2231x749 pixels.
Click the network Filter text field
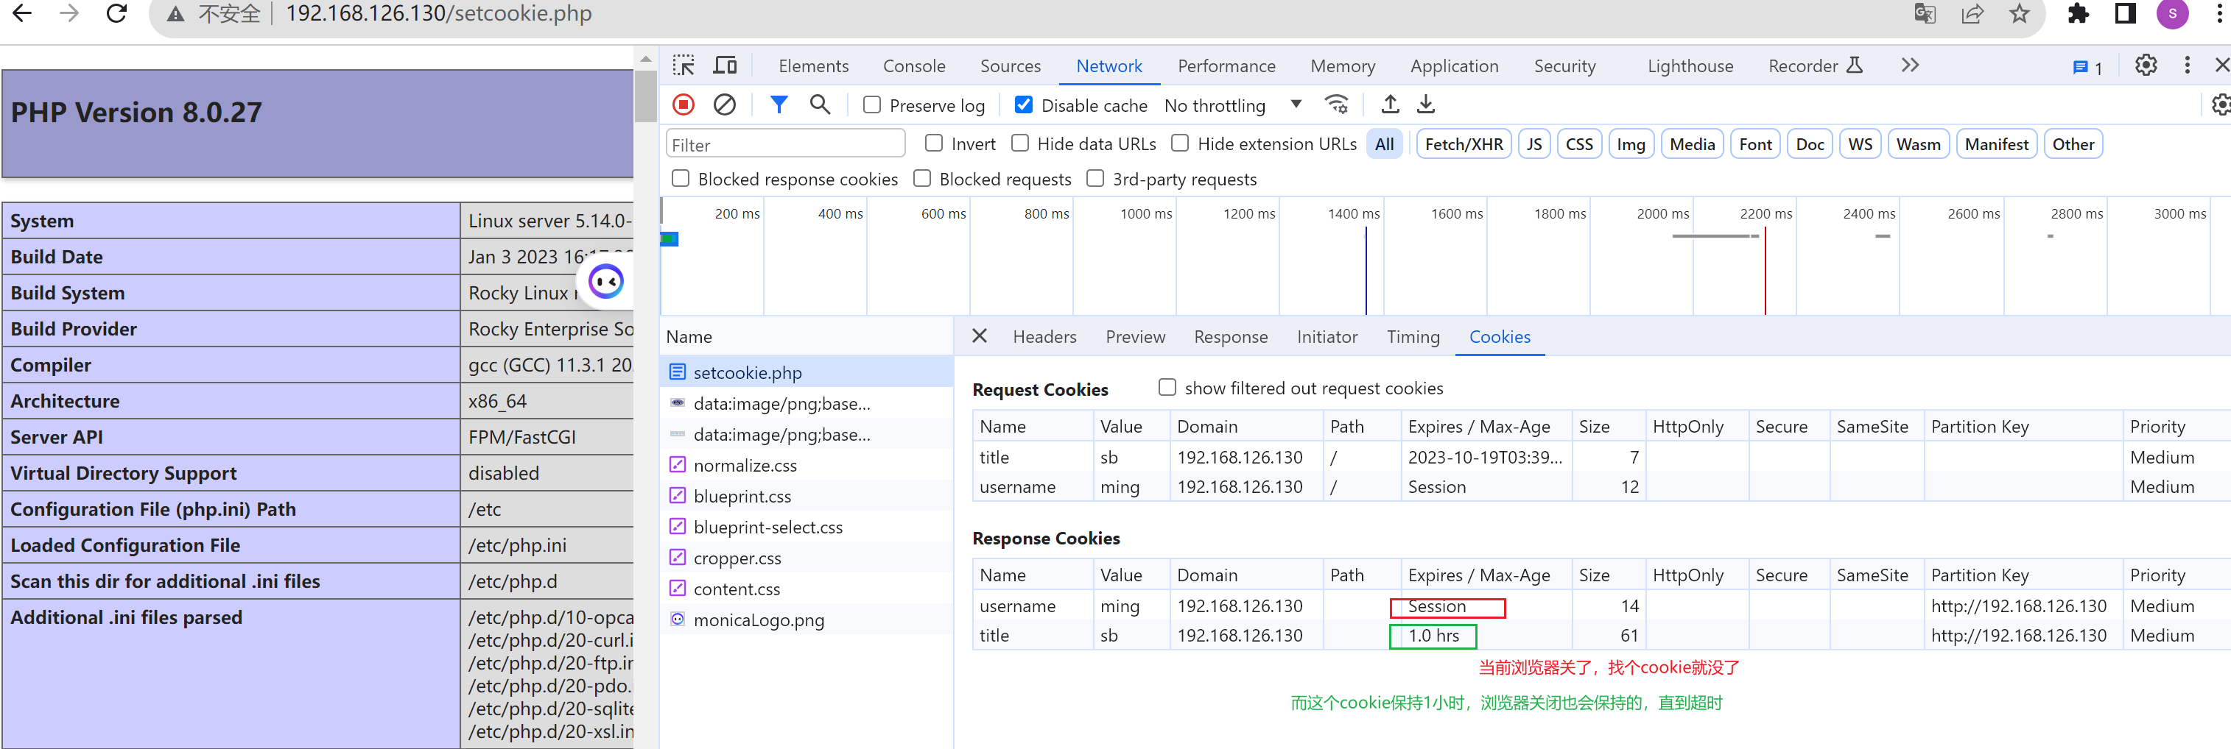point(784,144)
